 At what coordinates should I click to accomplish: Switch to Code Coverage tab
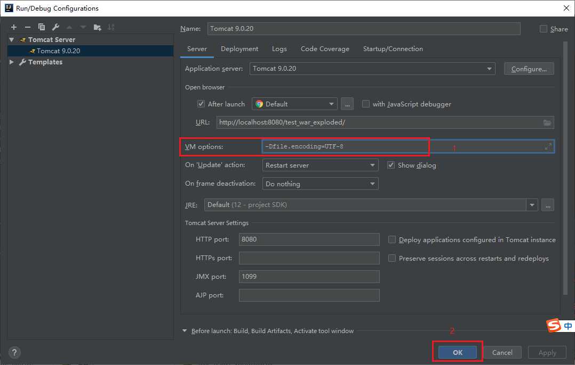(325, 48)
